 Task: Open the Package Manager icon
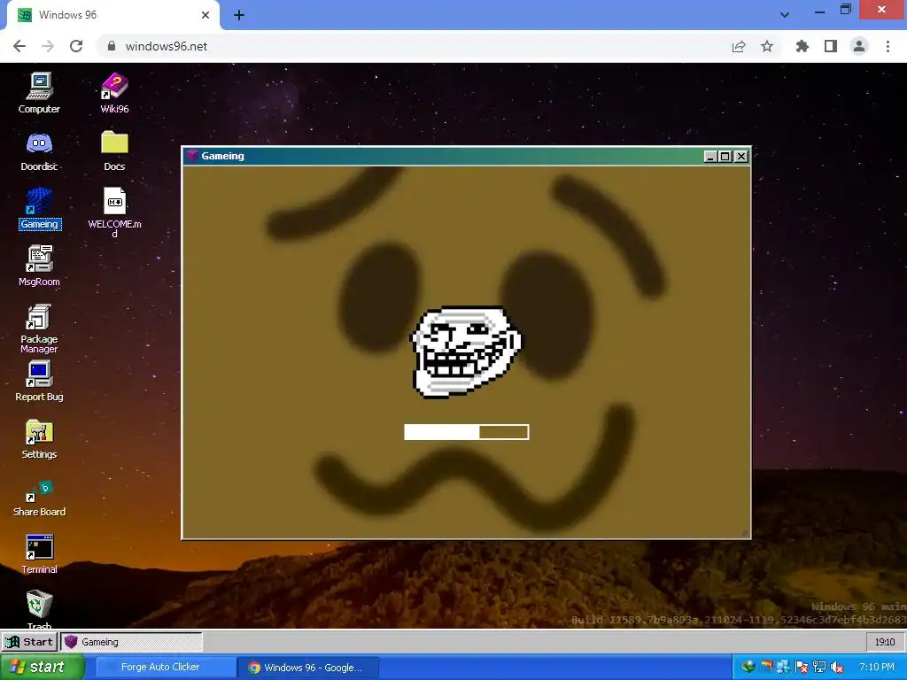point(39,328)
